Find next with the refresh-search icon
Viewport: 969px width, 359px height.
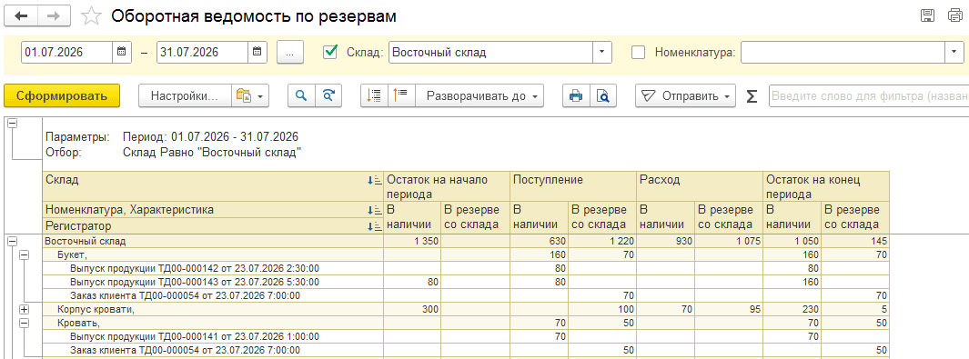(328, 96)
